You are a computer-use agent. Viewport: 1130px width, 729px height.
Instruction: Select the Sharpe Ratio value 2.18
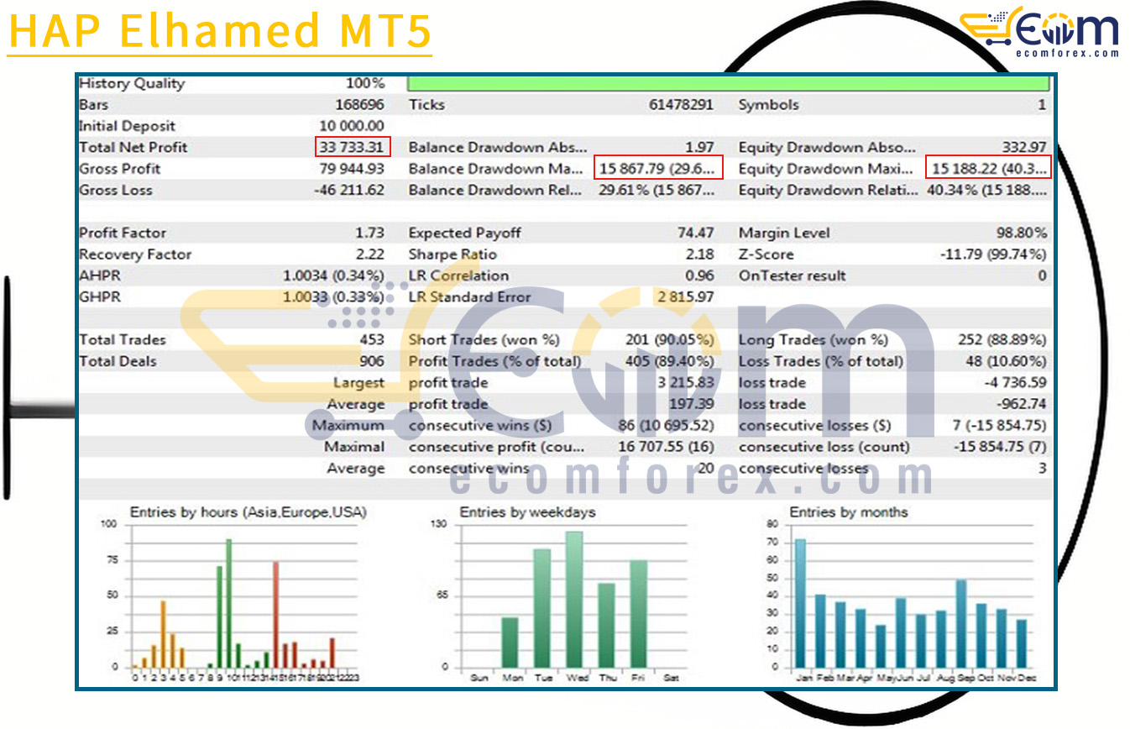coord(699,254)
